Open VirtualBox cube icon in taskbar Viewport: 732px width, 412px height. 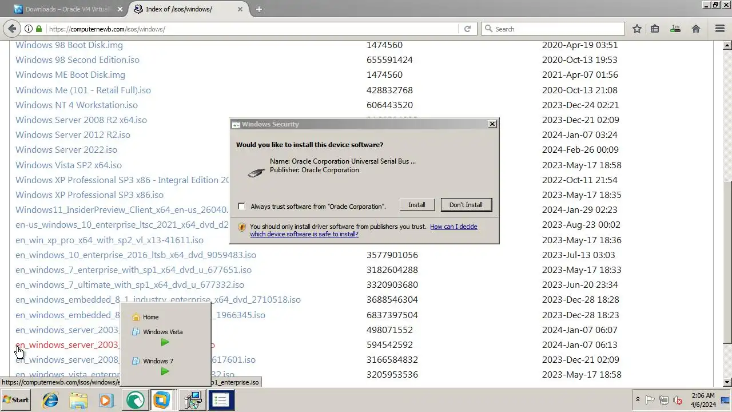pyautogui.click(x=162, y=400)
